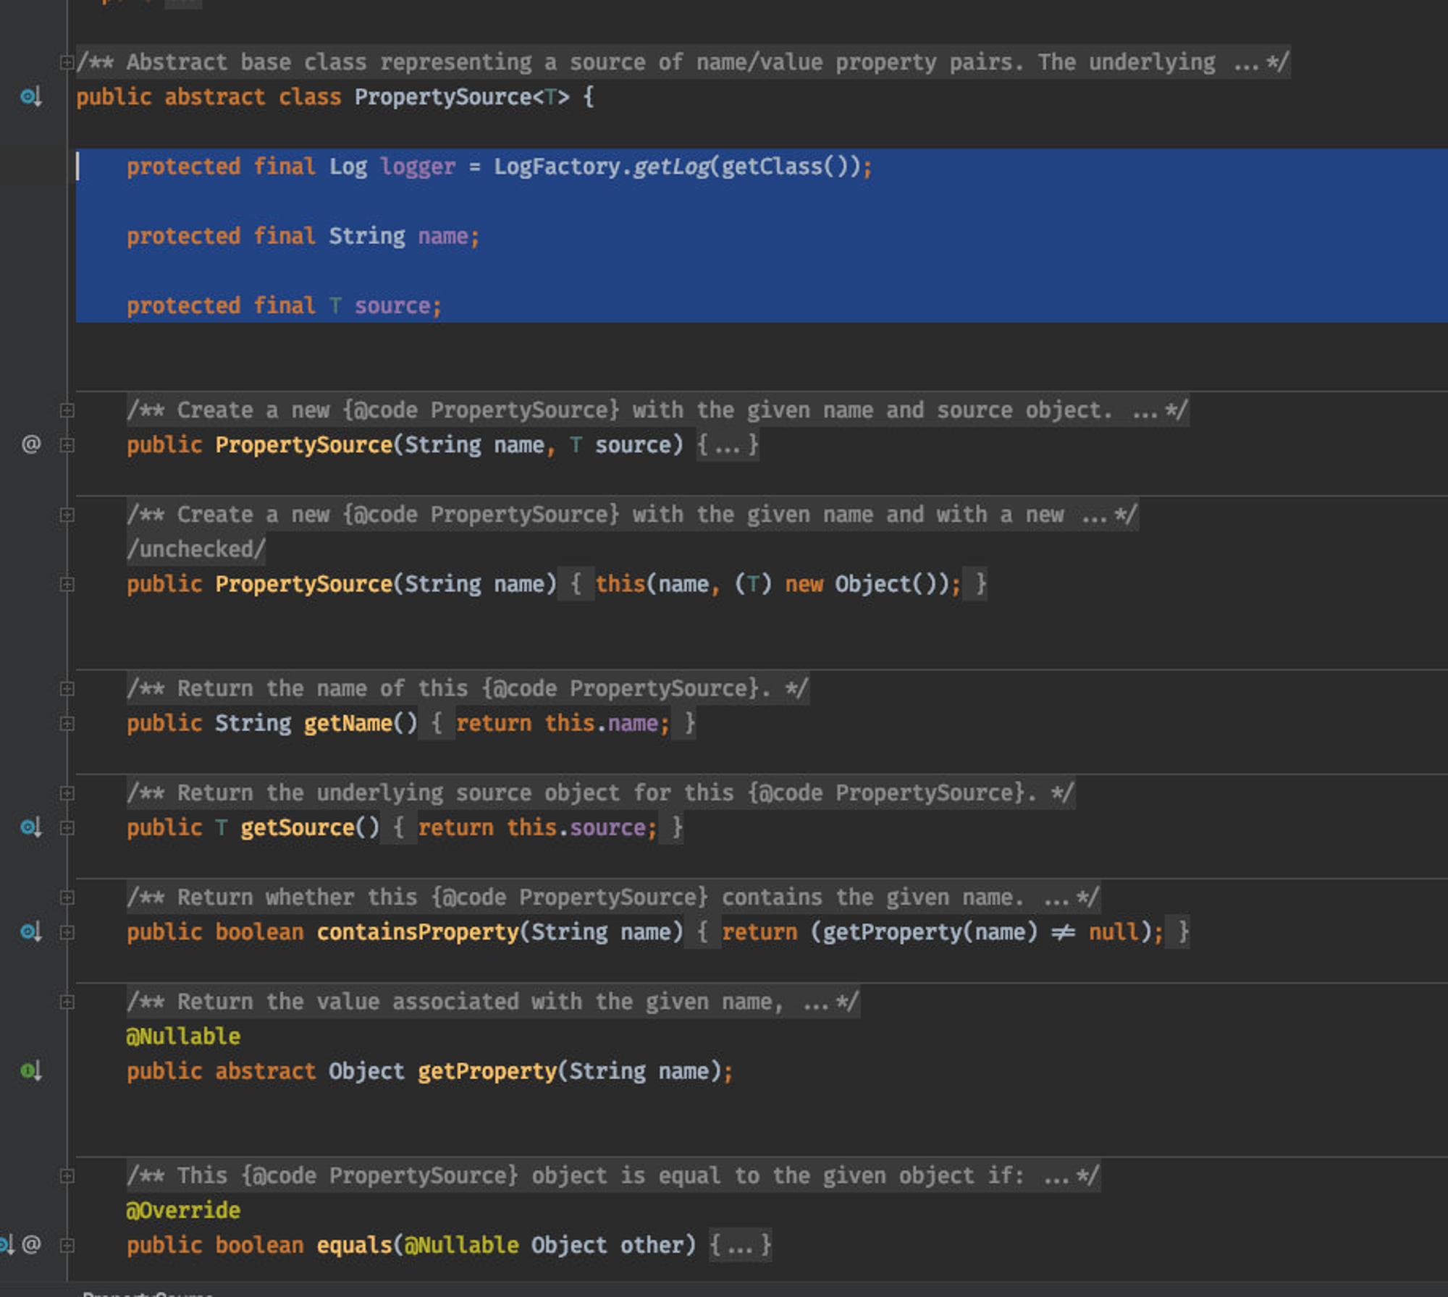This screenshot has height=1297, width=1448.
Task: Click the @ gutter icon beside PropertySource(String name, T source)
Action: (30, 444)
